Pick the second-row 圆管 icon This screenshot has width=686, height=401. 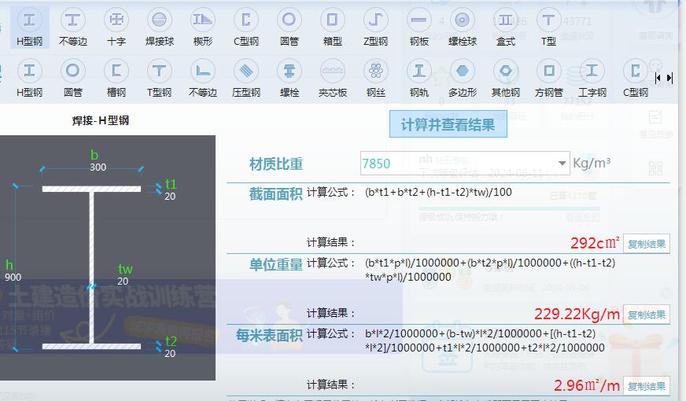72,79
